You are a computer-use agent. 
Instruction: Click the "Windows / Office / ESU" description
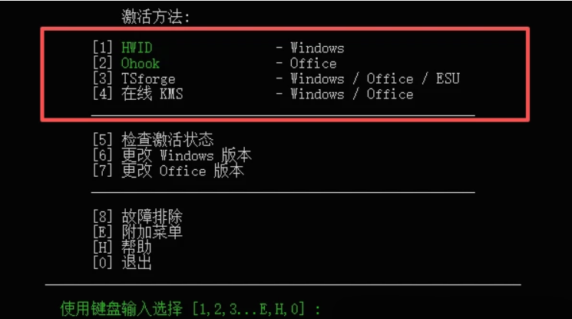click(x=375, y=79)
